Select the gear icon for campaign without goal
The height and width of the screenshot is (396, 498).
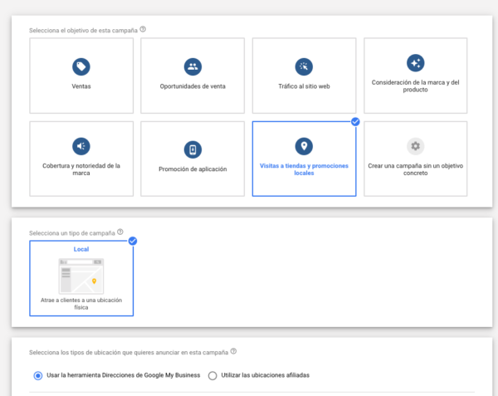[416, 146]
